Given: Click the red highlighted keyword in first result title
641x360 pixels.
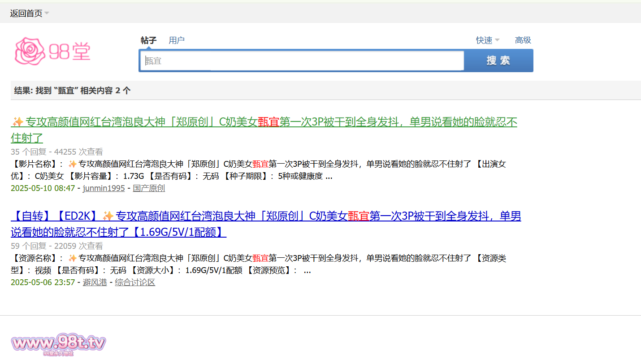Looking at the screenshot, I should (269, 122).
